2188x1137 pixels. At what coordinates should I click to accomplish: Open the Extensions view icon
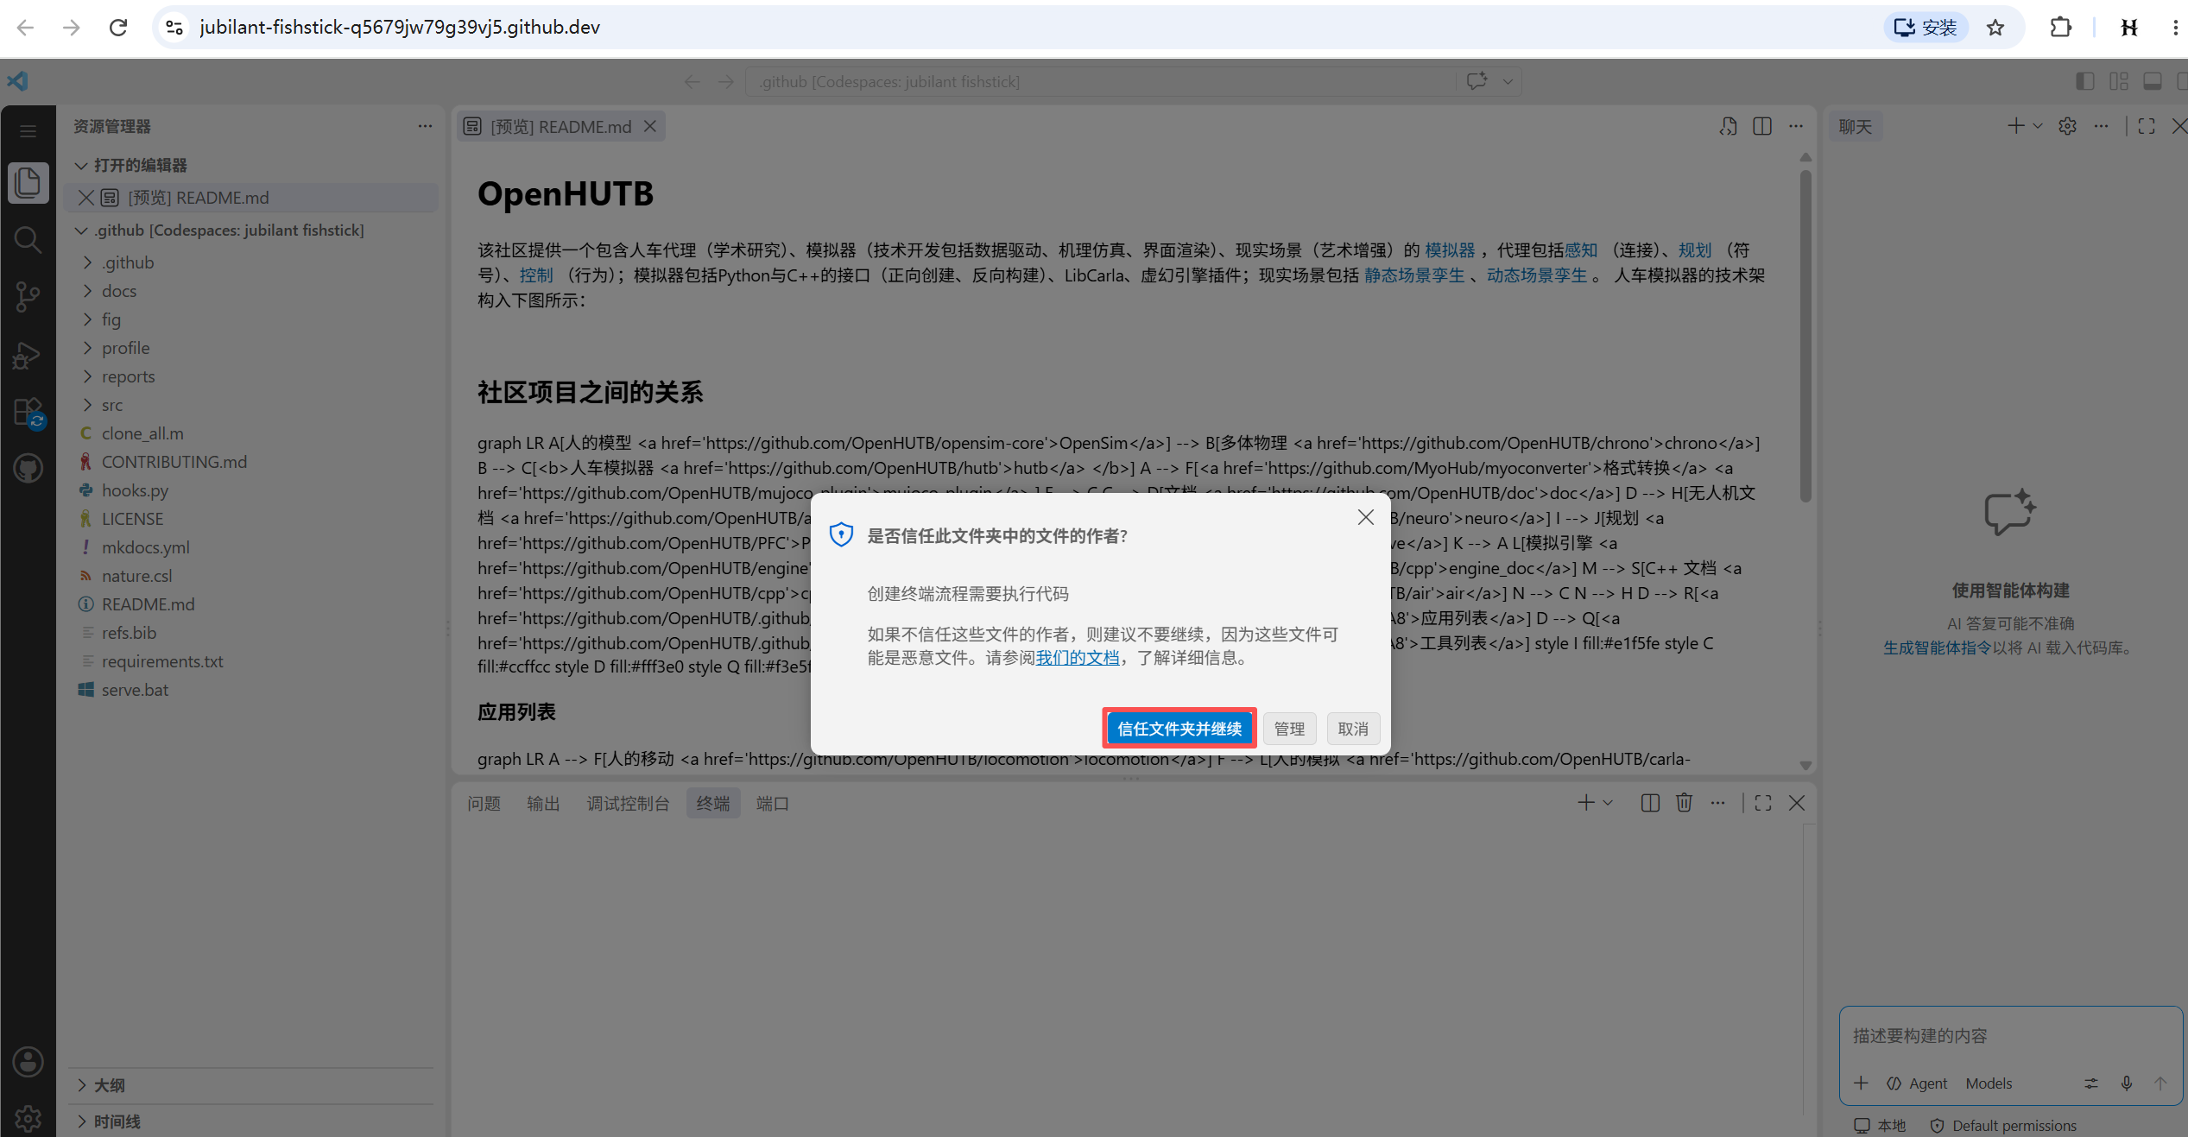click(x=28, y=412)
